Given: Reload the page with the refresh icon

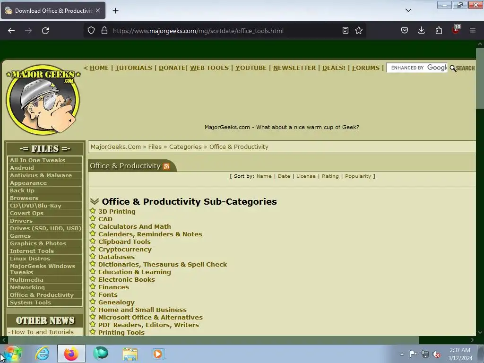Looking at the screenshot, I should 45,31.
